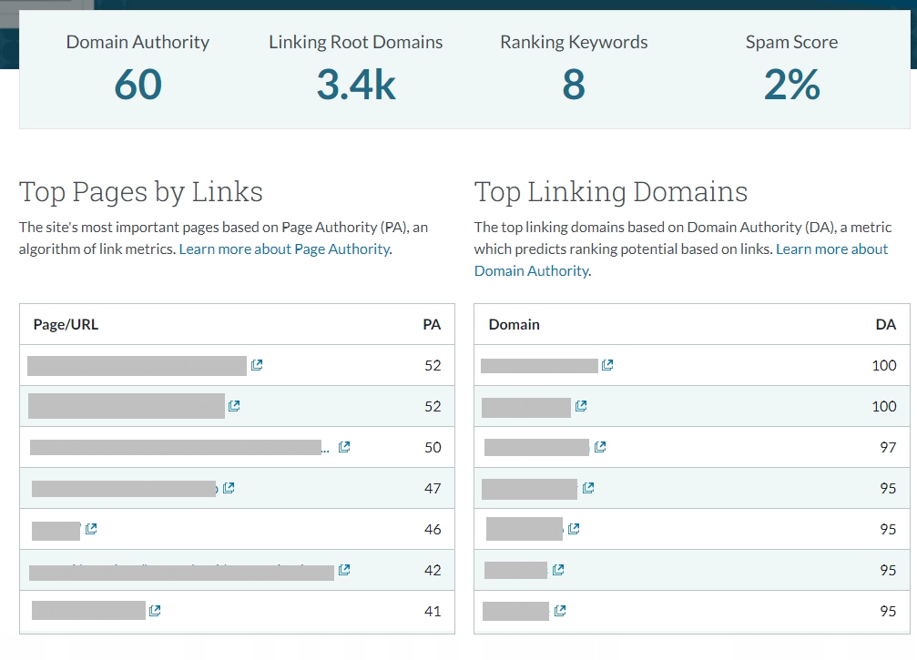917x660 pixels.
Task: Click external link icon for first DA 100 domain
Action: click(607, 365)
